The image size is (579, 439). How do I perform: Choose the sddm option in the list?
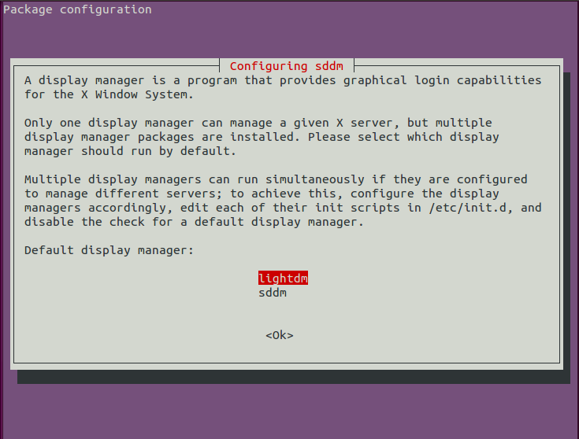(x=273, y=293)
